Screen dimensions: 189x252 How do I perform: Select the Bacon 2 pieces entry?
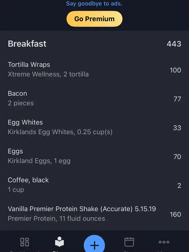point(94,98)
